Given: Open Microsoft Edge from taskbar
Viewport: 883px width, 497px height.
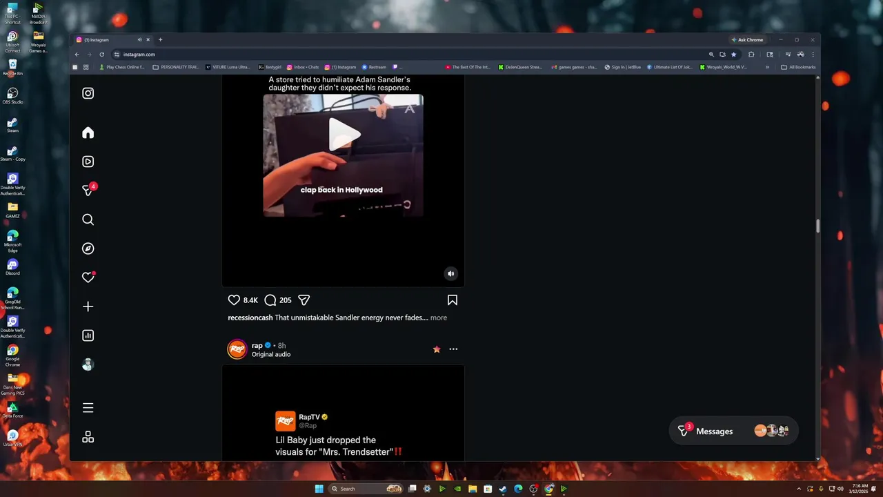Looking at the screenshot, I should pos(518,489).
